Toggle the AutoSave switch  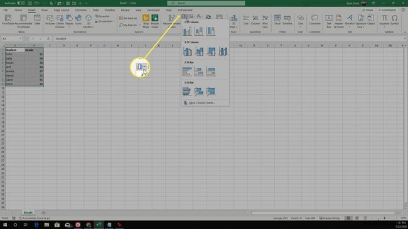click(21, 3)
